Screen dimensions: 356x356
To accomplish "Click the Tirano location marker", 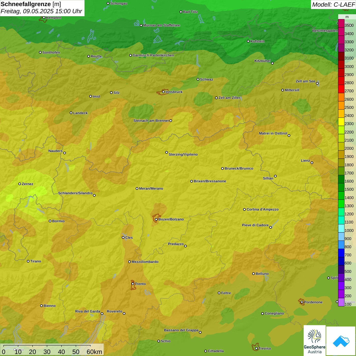I will point(28,261).
